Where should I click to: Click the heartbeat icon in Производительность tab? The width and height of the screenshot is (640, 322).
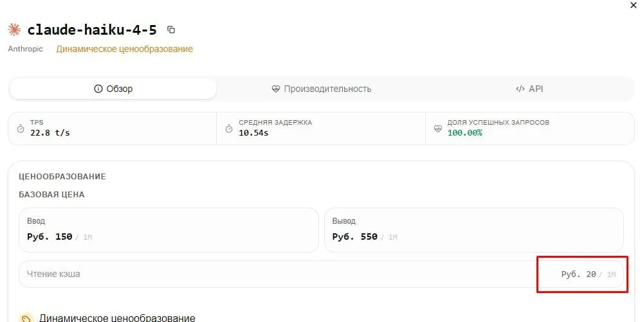(276, 89)
